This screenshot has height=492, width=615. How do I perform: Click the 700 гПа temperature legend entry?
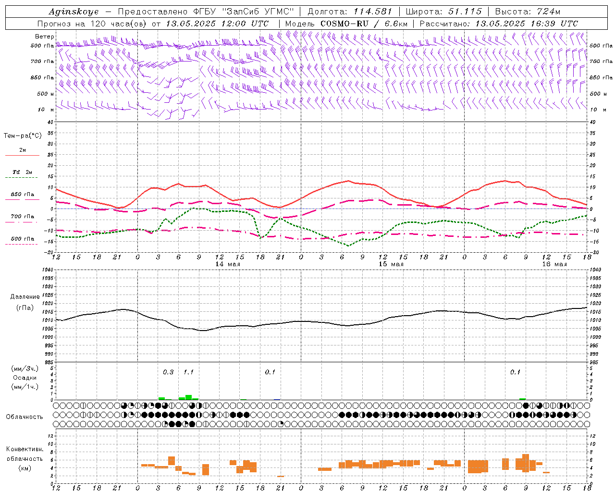click(x=22, y=217)
